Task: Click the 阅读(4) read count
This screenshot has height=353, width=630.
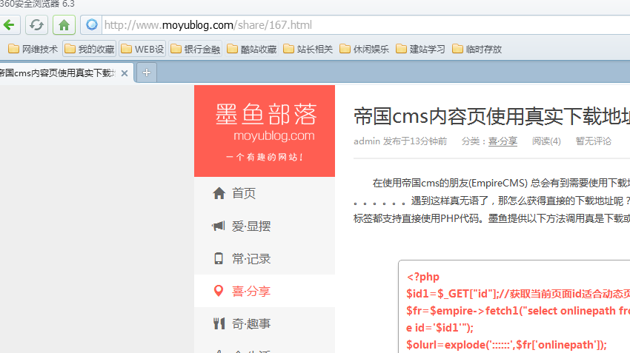Action: (x=546, y=141)
